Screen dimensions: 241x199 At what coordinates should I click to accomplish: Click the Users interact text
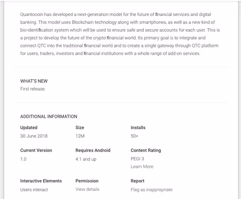34,190
